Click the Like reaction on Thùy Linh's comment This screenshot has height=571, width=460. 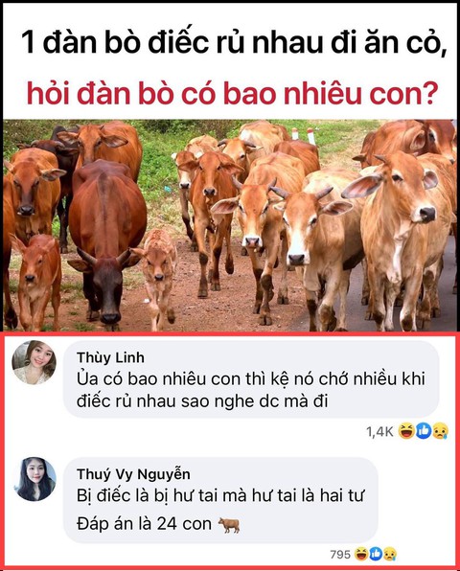(423, 431)
